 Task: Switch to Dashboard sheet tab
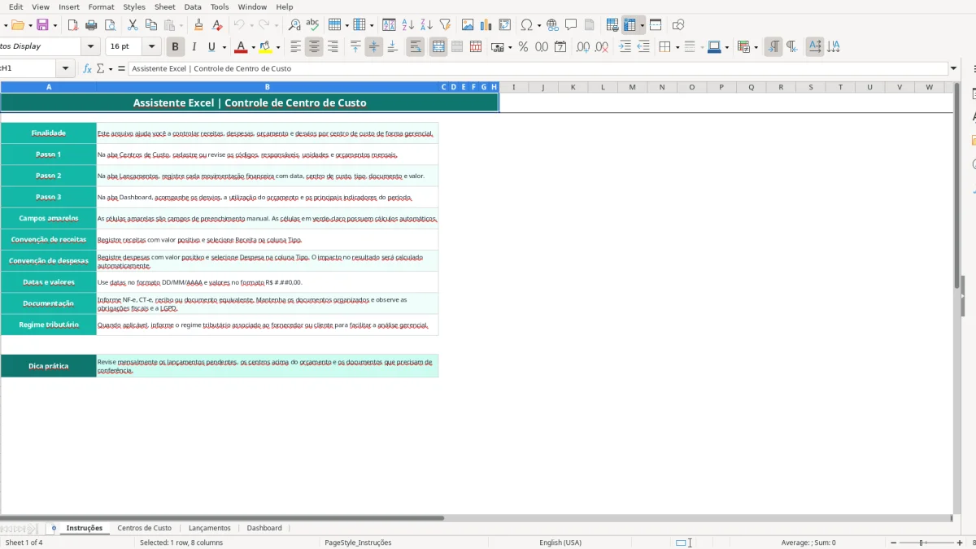[x=264, y=528]
